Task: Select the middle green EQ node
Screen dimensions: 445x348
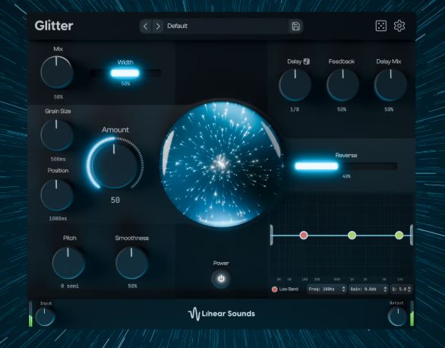Action: coord(352,235)
